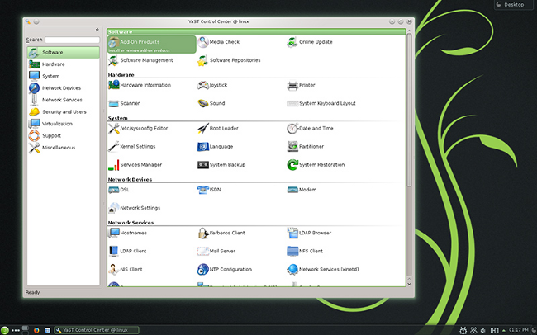This screenshot has width=537, height=335.
Task: Open Software Repositories
Action: pos(229,60)
